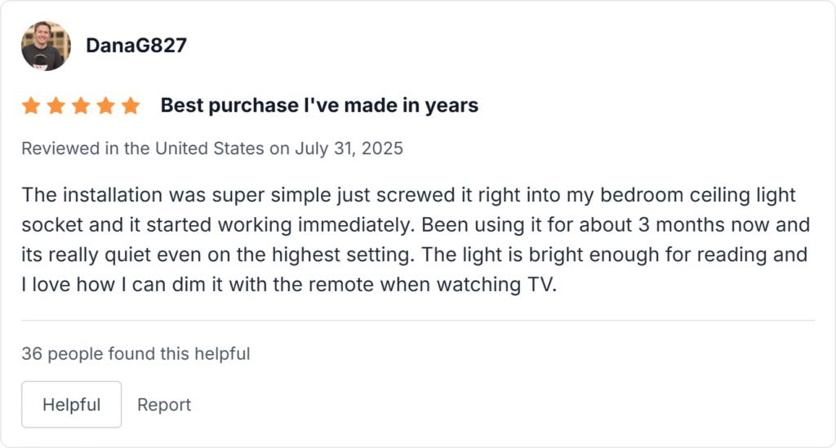Select the third star in the rating
The width and height of the screenshot is (836, 448).
(x=81, y=106)
